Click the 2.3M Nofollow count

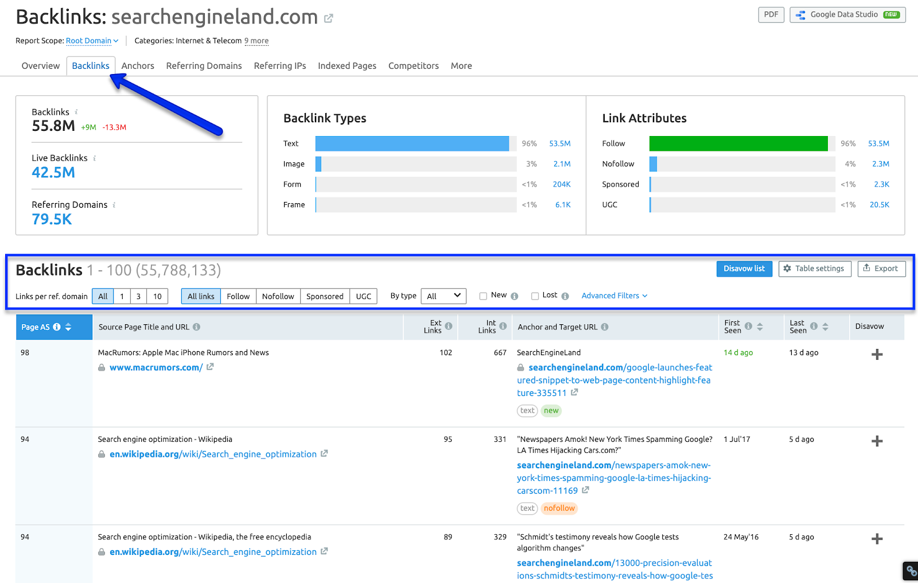click(x=881, y=164)
